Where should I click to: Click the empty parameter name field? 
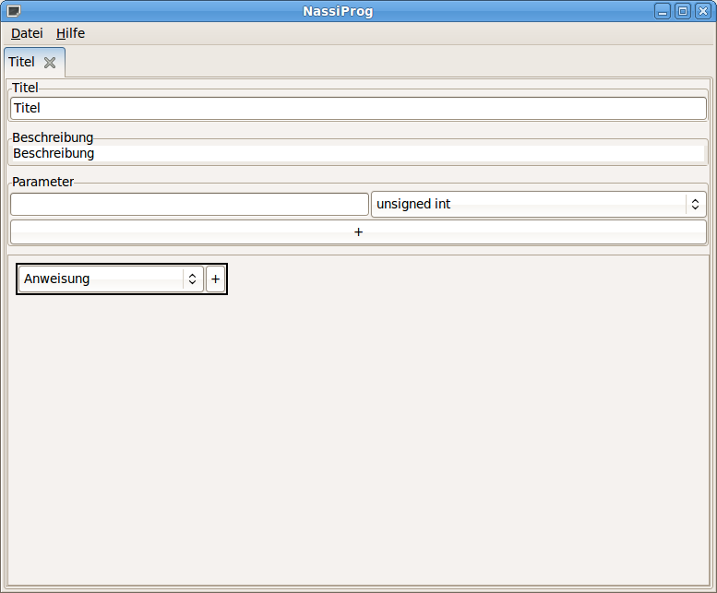coord(189,204)
